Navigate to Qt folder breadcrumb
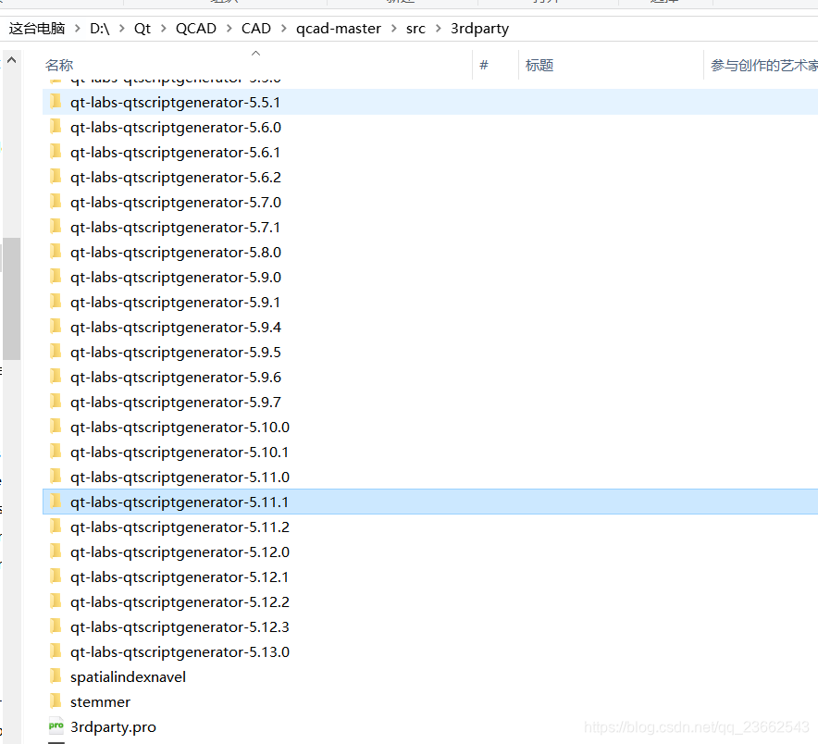The height and width of the screenshot is (744, 818). 143,28
